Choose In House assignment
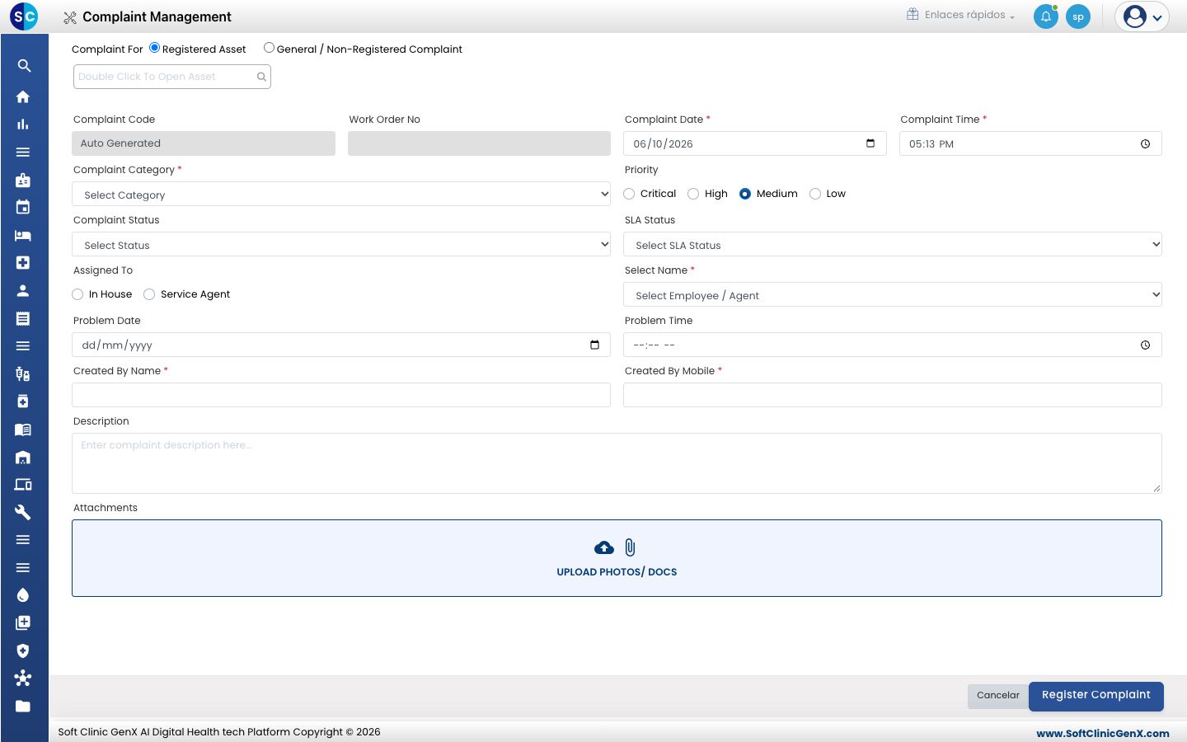1187x742 pixels. click(77, 294)
